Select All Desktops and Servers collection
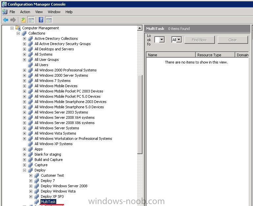This screenshot has height=206, width=253. point(54,49)
